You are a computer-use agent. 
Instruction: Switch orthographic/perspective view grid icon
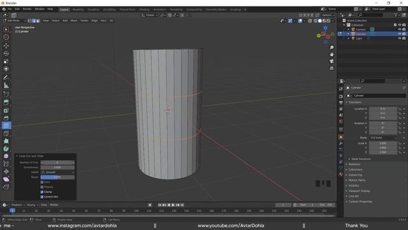pos(331,68)
